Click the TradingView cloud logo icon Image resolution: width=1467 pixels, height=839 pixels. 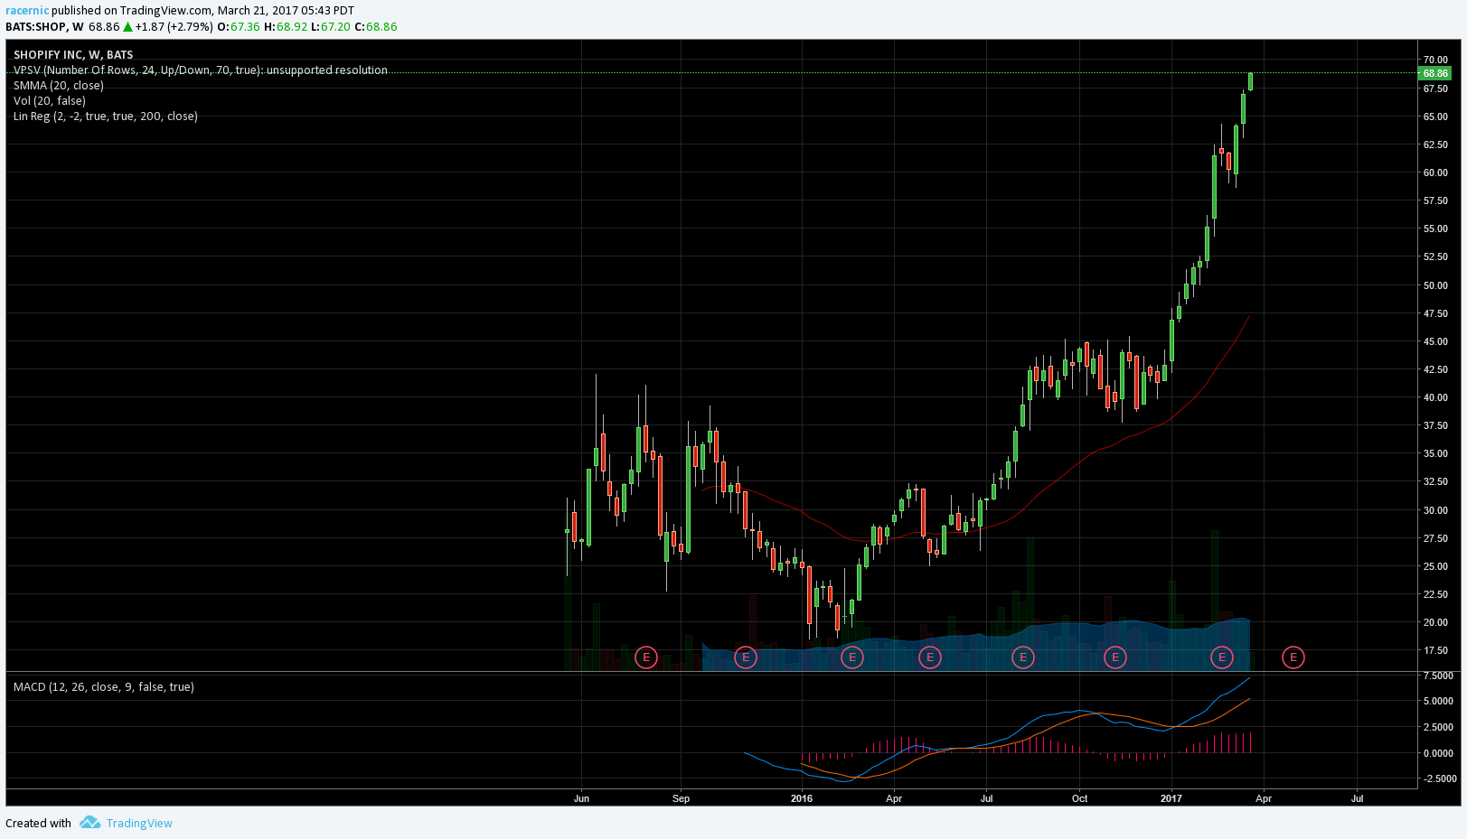pyautogui.click(x=89, y=822)
